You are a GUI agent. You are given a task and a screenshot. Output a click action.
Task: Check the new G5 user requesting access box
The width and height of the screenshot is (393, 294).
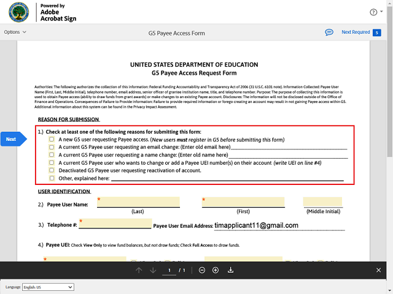click(52, 139)
